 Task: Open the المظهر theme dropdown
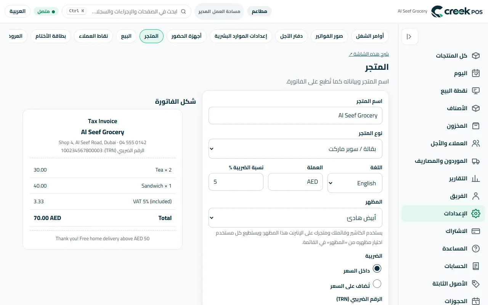(295, 218)
